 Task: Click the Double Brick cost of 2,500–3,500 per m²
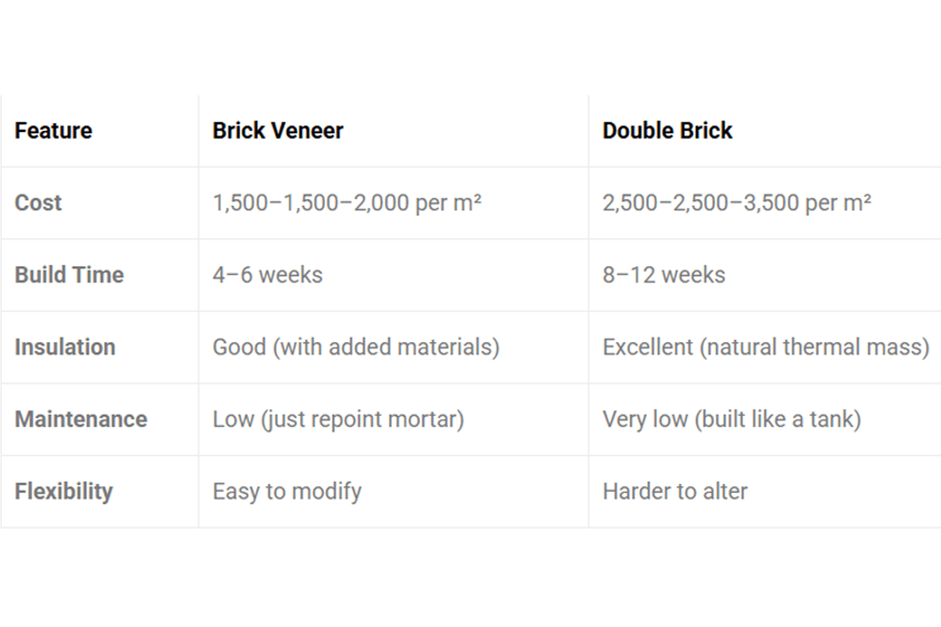click(737, 203)
